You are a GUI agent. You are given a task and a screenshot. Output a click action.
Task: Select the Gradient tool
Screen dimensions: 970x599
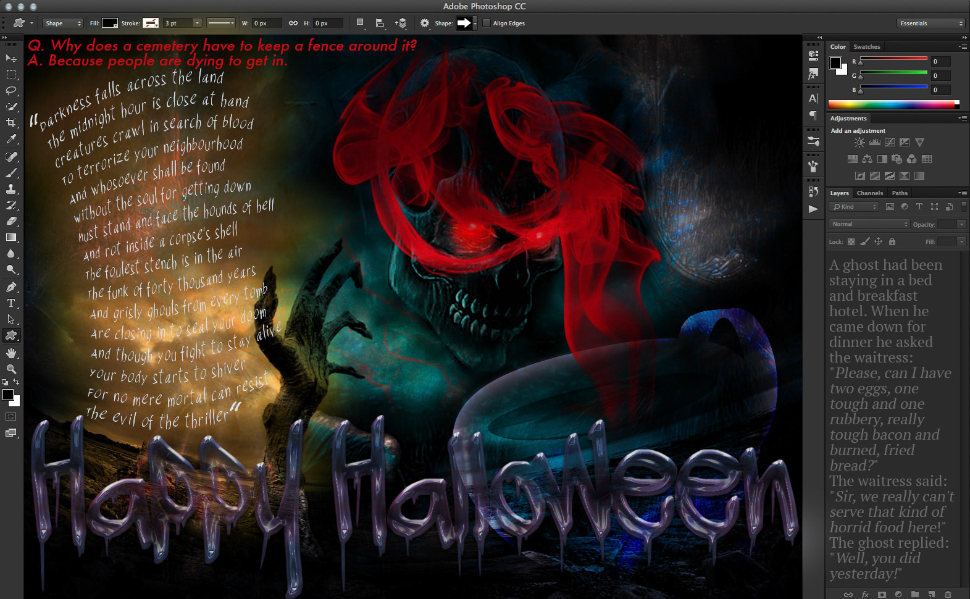[x=11, y=237]
